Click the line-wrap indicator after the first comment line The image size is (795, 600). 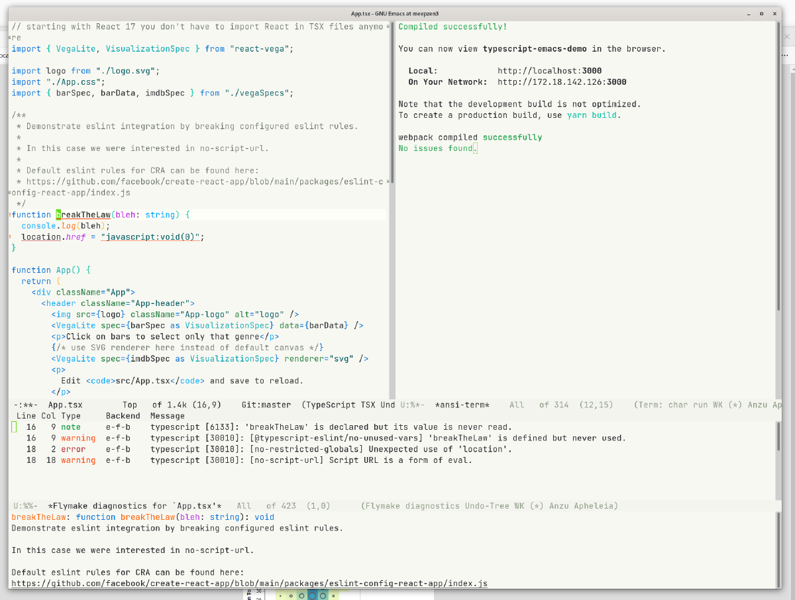(x=388, y=26)
